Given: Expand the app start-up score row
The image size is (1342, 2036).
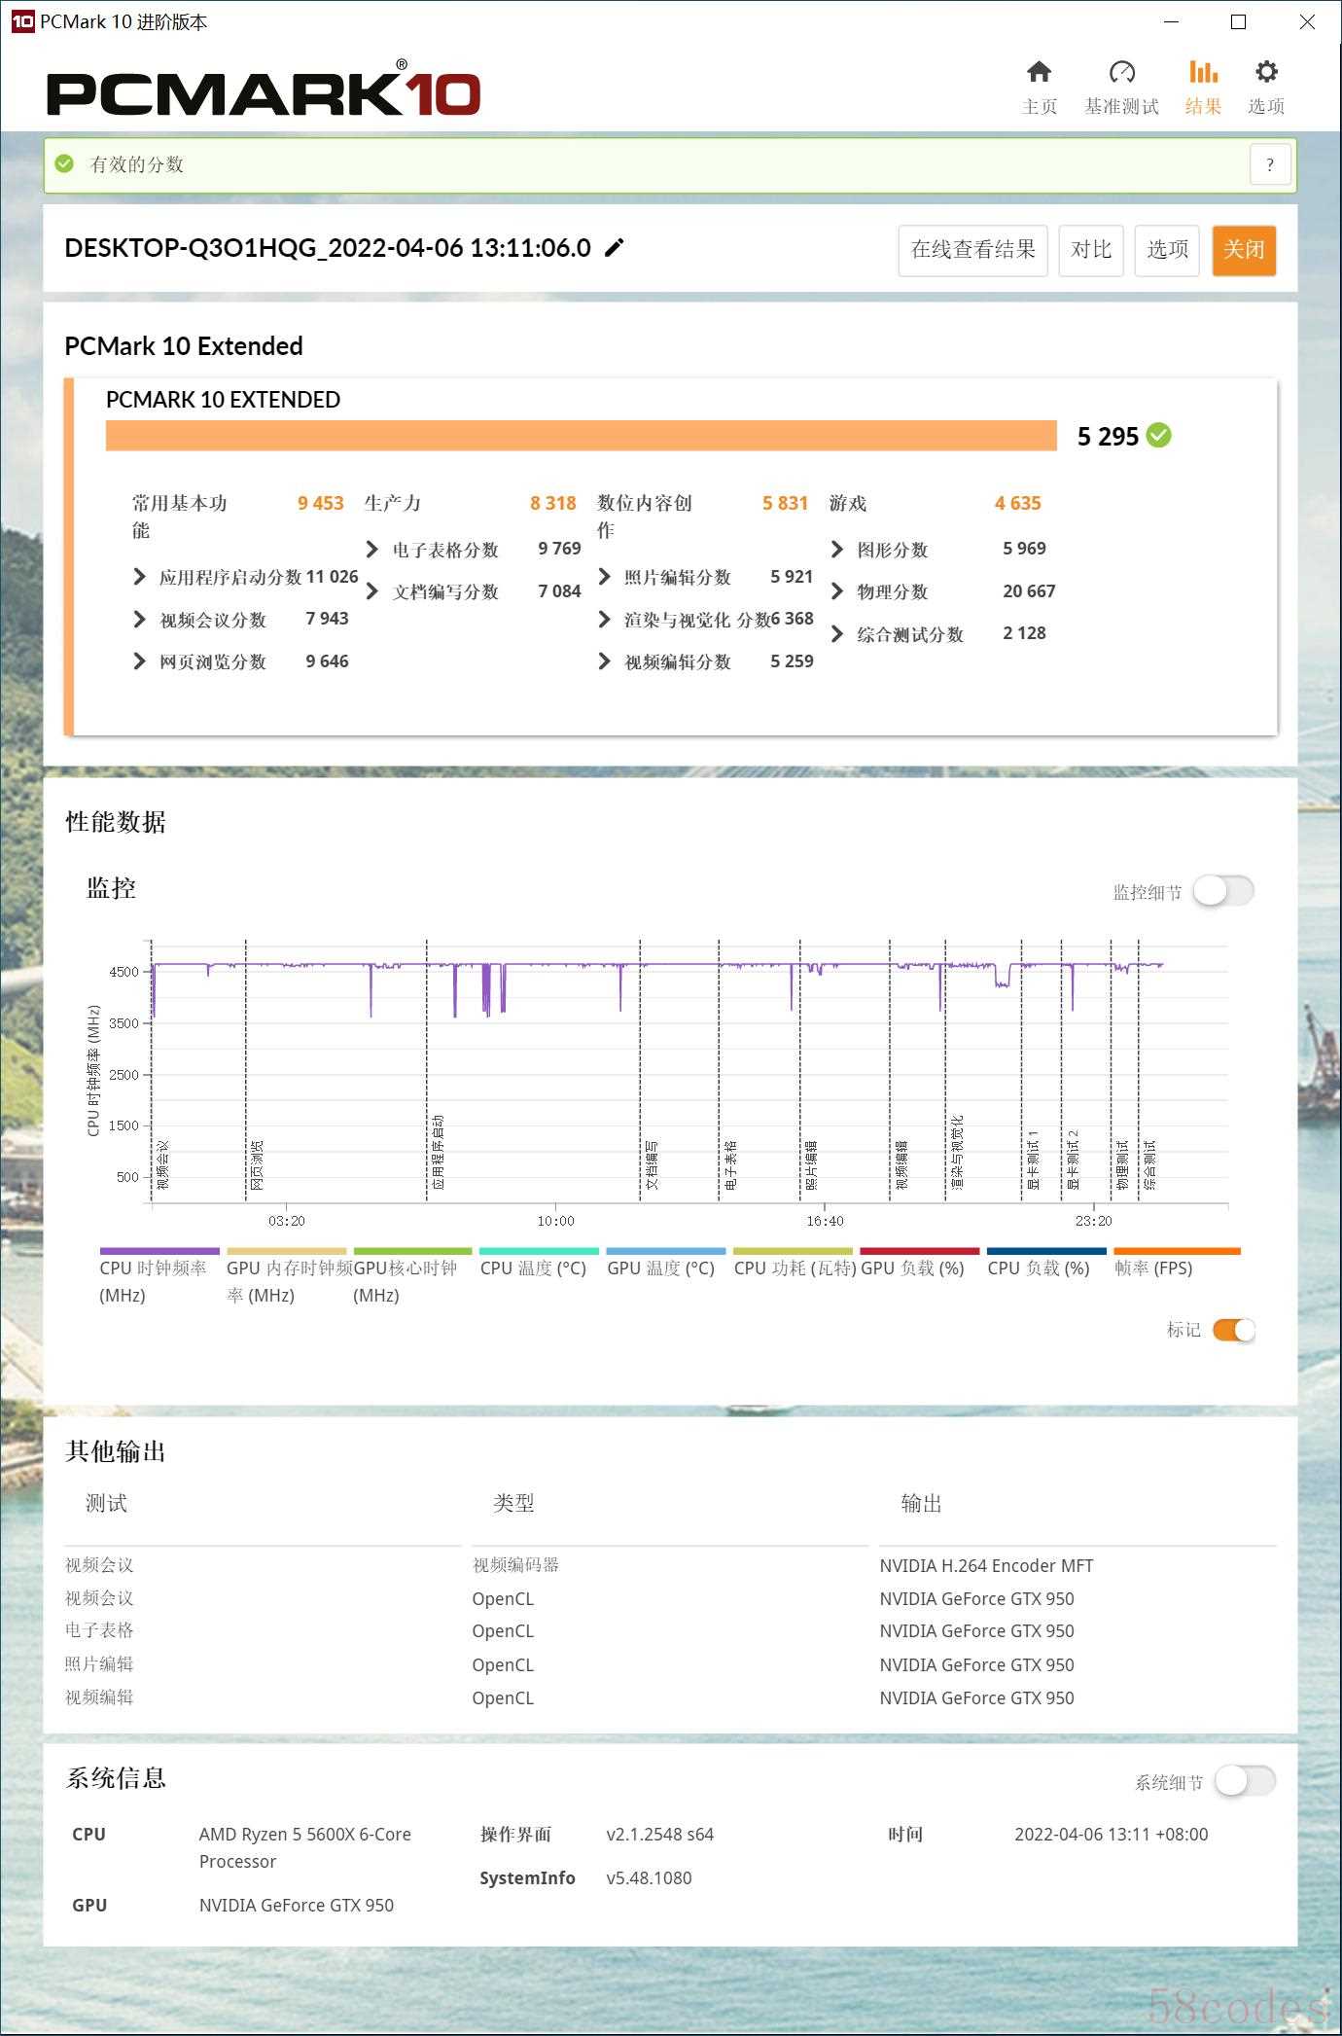Looking at the screenshot, I should 245,577.
